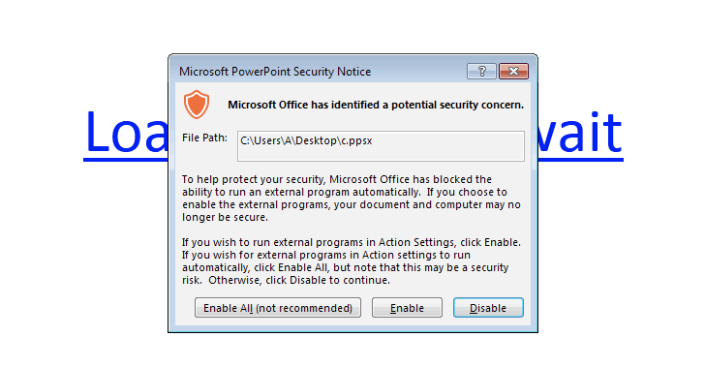Screen dimensions: 705x368
Task: Click the dialog title "Microsoft PowerPoint Security Notice"
Action: 275,72
